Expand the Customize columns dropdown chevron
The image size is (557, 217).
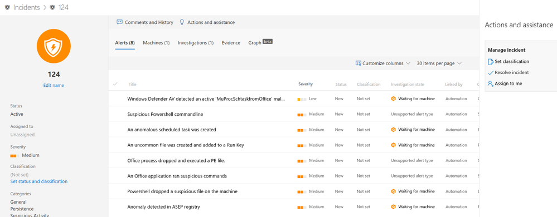(x=408, y=63)
